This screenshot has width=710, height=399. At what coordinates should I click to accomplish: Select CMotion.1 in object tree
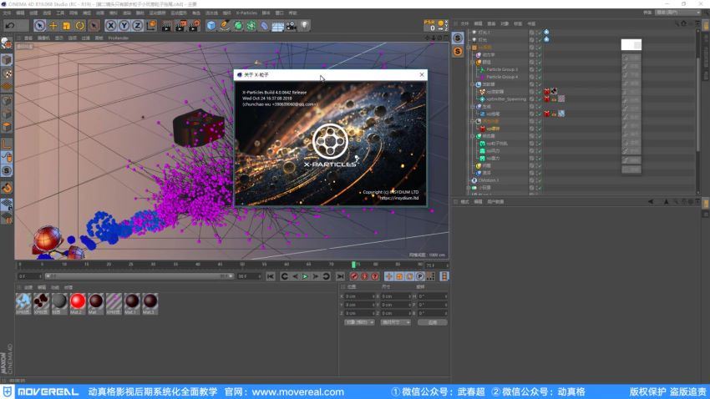(488, 180)
